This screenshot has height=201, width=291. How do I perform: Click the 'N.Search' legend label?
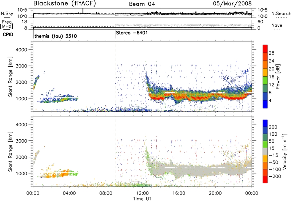coord(281,13)
